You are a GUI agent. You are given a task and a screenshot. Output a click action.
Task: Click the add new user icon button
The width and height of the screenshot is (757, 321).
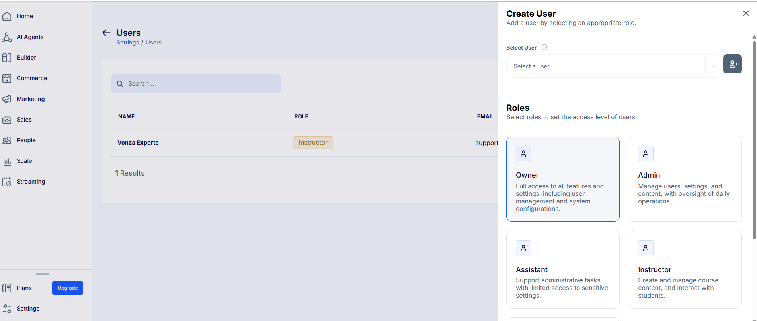(732, 64)
